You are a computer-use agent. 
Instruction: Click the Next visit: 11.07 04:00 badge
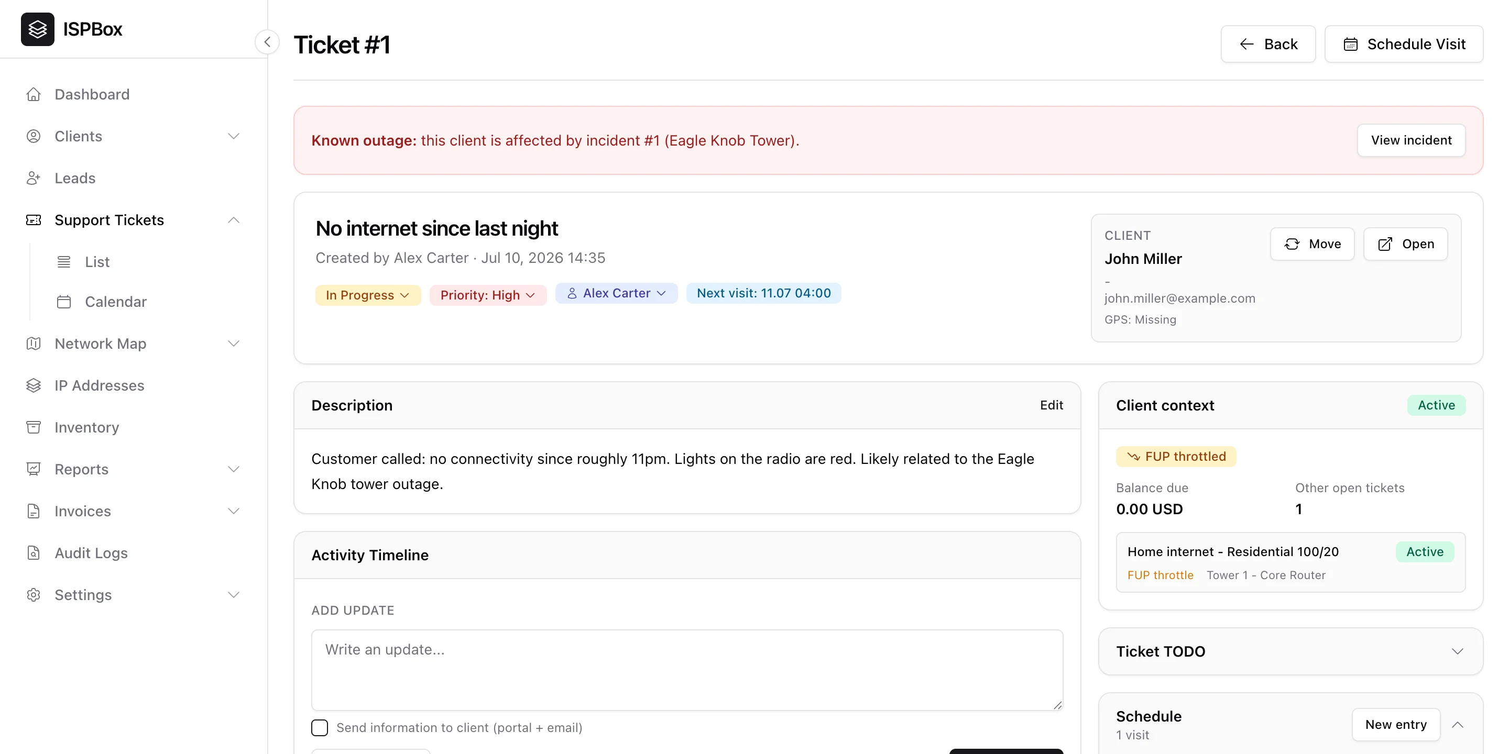click(x=763, y=293)
